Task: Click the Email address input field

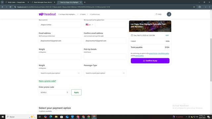Action: tap(60, 41)
